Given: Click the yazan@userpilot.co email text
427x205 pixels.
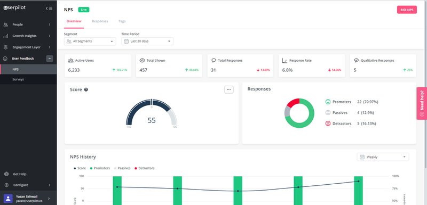Looking at the screenshot, I should pyautogui.click(x=29, y=201).
